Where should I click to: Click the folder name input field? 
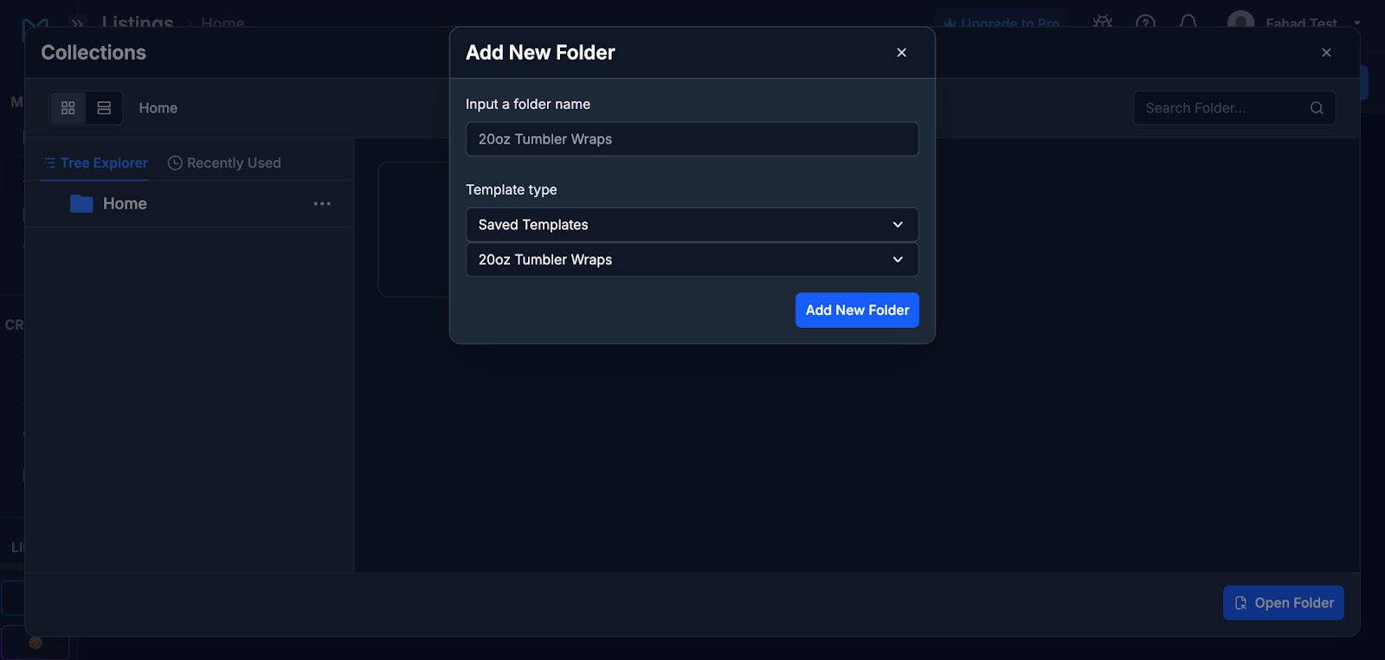coord(692,139)
